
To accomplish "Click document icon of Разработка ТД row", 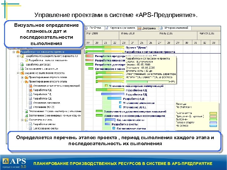I will 31,94.
